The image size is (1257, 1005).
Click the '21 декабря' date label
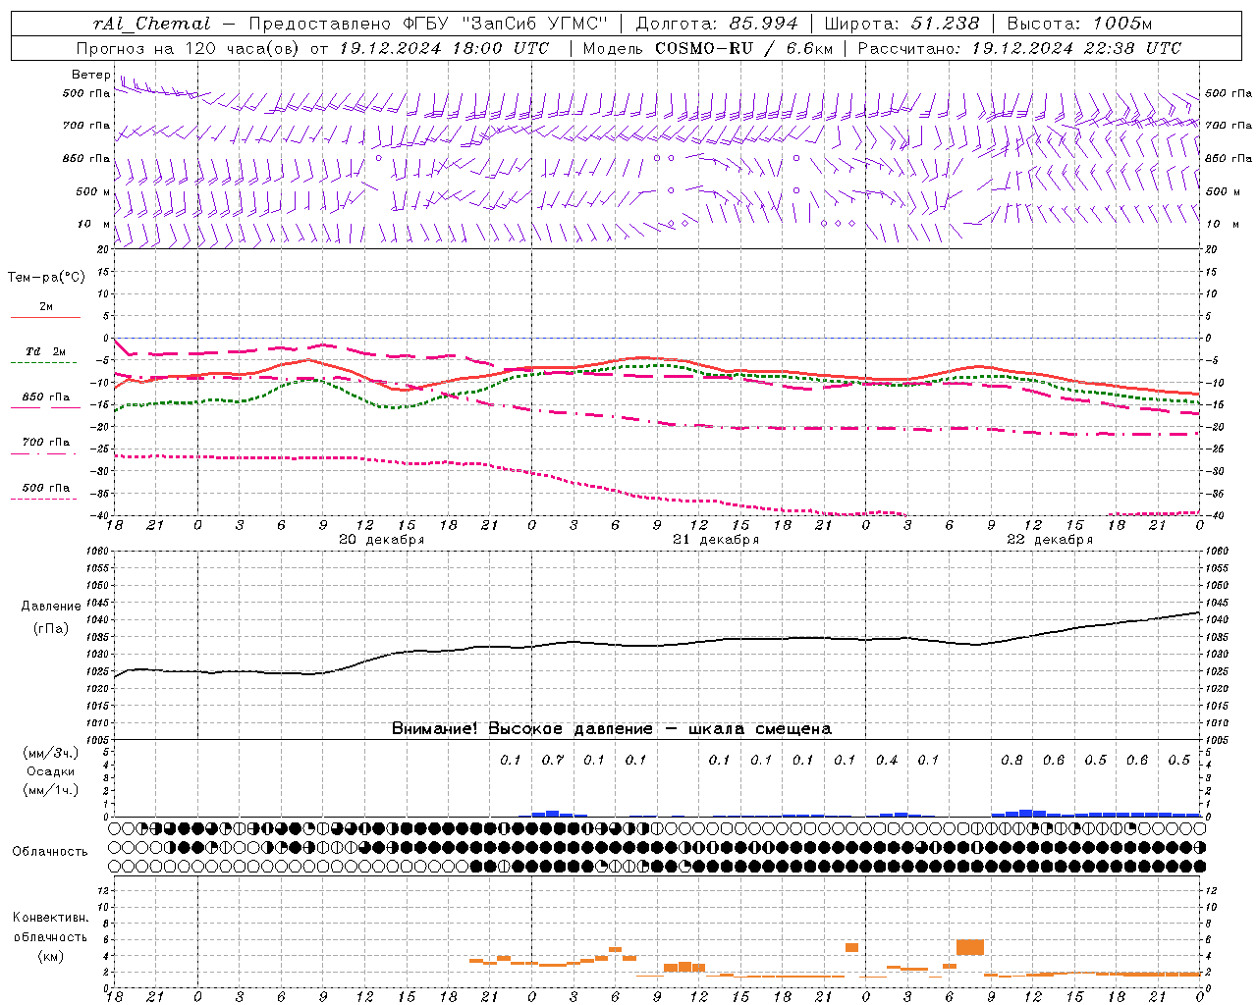point(716,540)
